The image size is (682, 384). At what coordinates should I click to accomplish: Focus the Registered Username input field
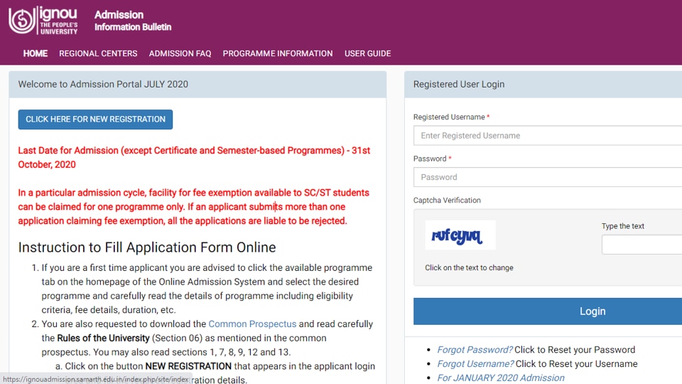pyautogui.click(x=547, y=136)
